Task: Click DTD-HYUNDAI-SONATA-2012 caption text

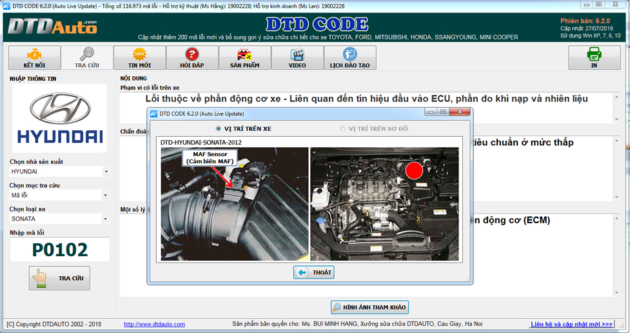Action: coord(201,143)
